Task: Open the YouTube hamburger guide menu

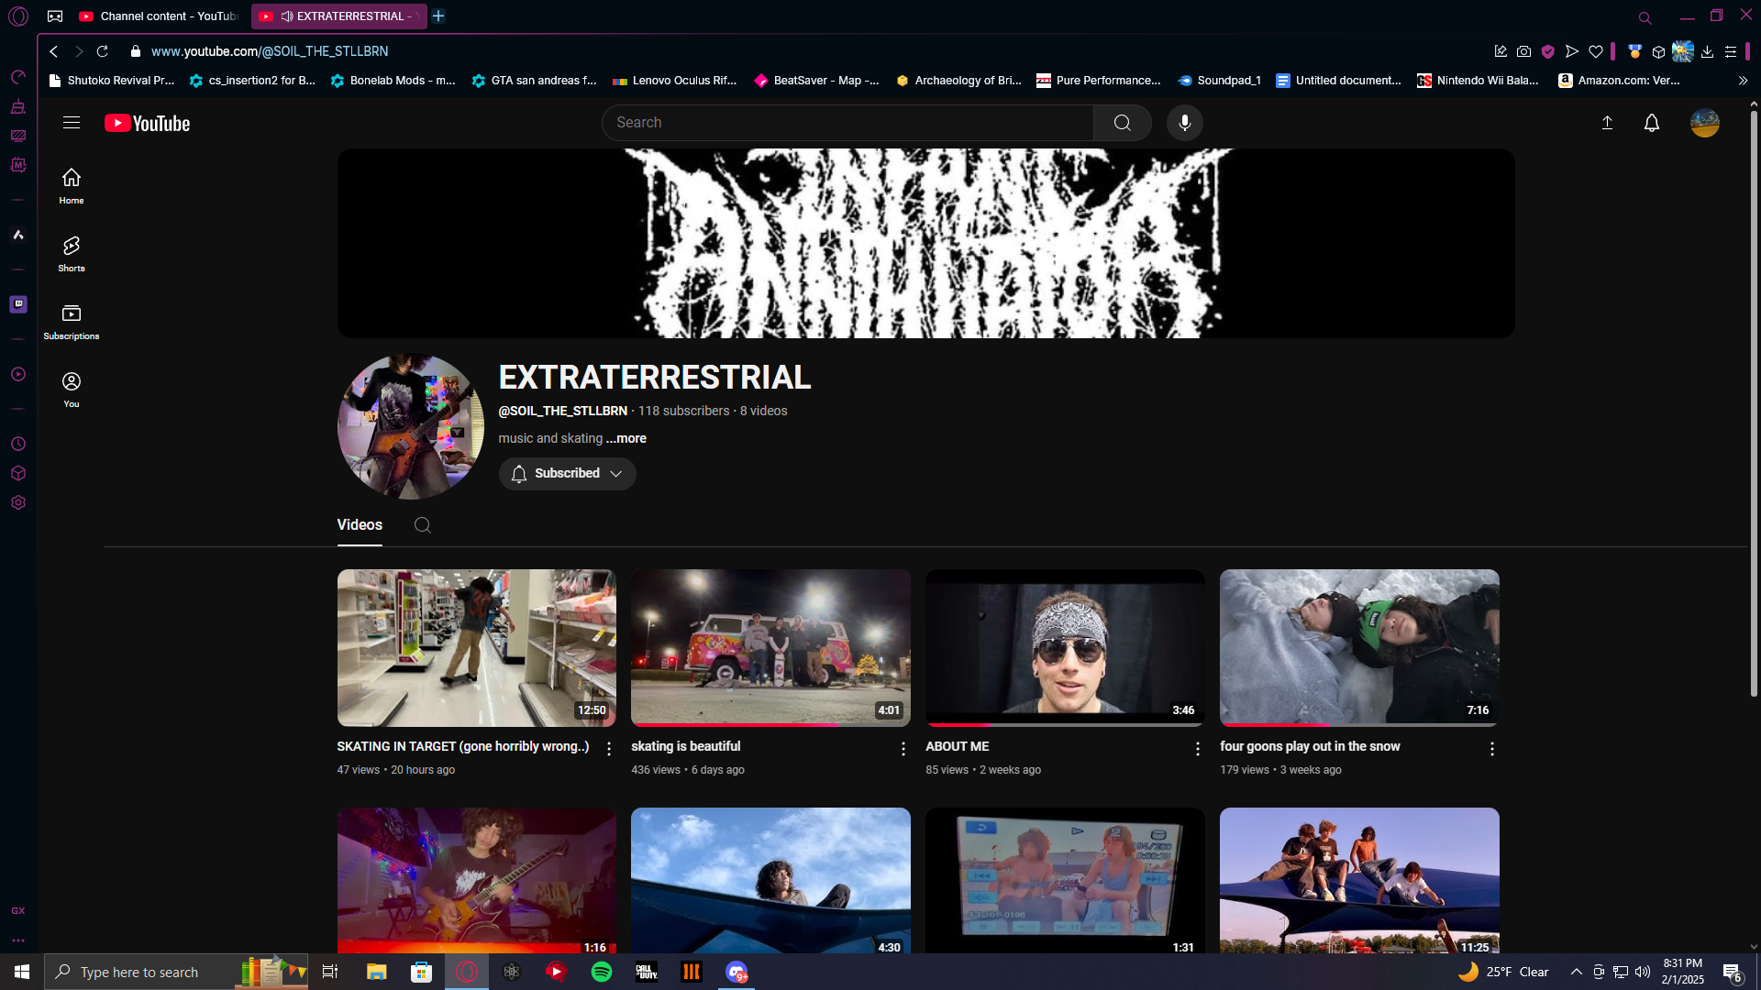Action: pos(72,123)
